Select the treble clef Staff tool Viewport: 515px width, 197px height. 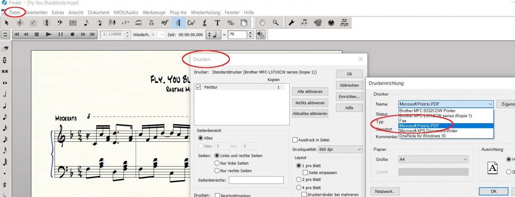tap(20, 23)
